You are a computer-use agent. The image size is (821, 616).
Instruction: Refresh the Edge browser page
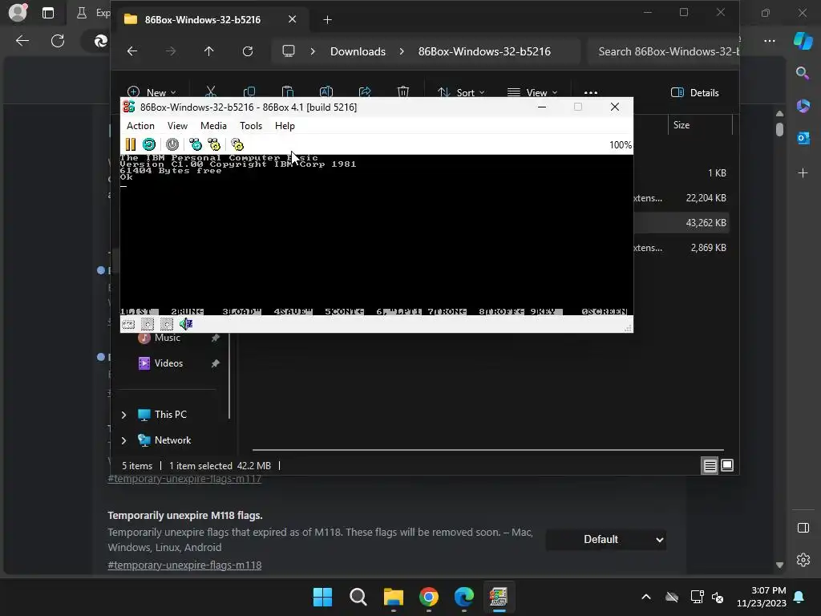coord(58,41)
